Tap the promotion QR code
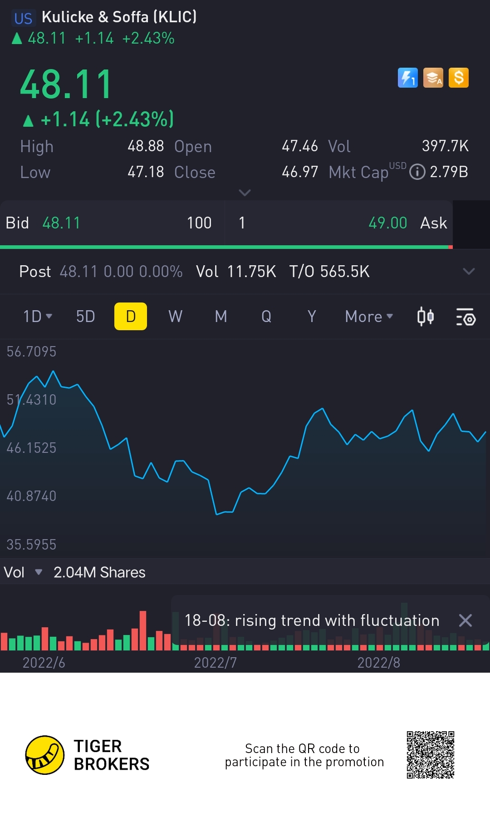 431,755
